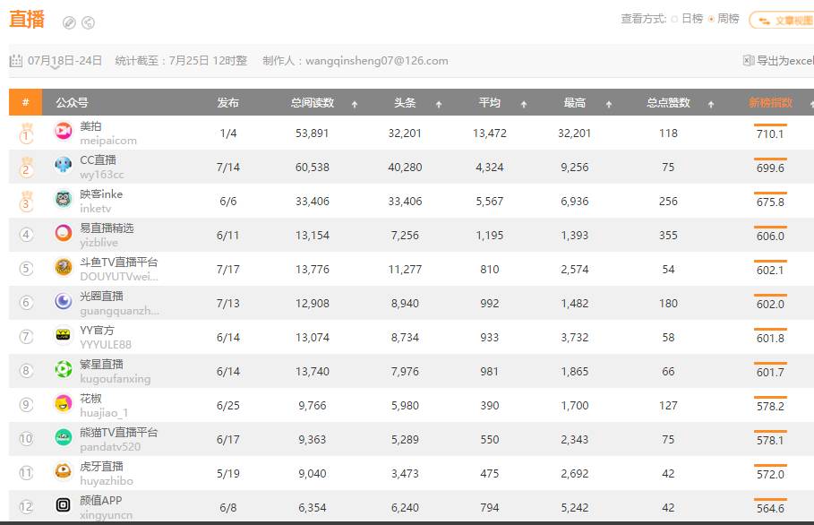Click the Excel icon beside 导出为excel
This screenshot has height=525, width=814.
[x=749, y=61]
